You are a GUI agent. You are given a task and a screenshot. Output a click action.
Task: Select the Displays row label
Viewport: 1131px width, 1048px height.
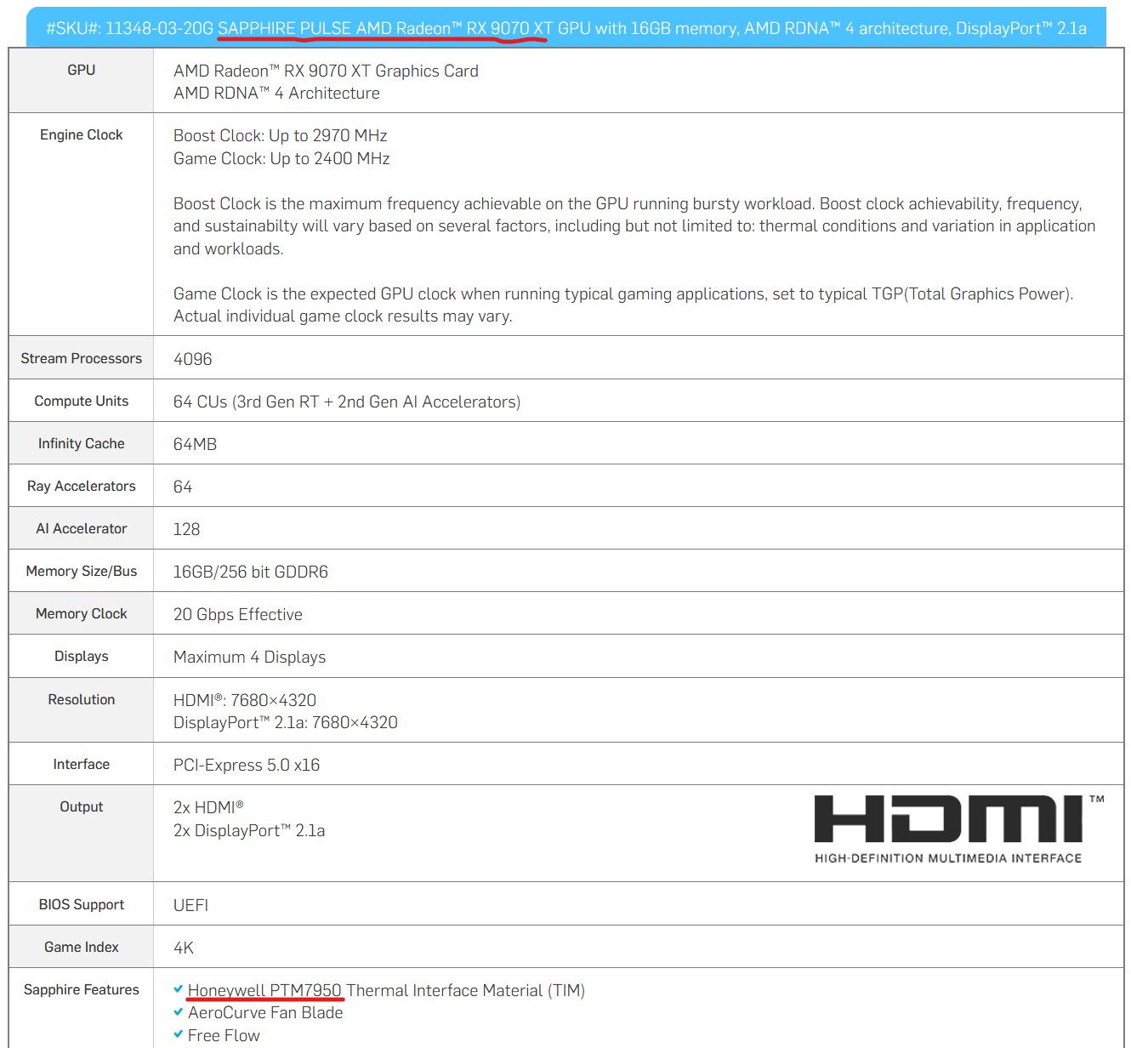pyautogui.click(x=82, y=656)
